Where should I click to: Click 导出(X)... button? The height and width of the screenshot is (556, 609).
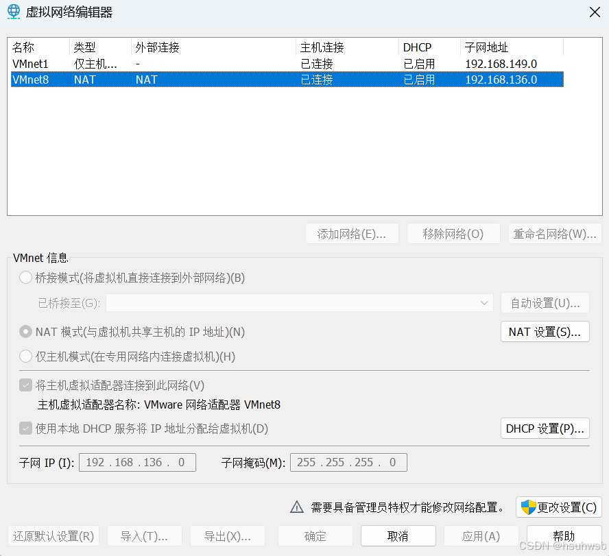pos(228,536)
